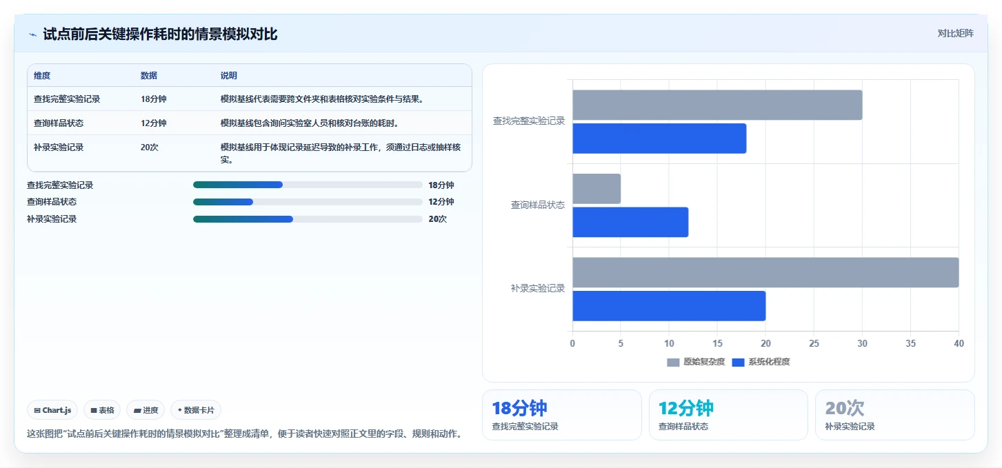The width and height of the screenshot is (1002, 468).
Task: Click table row label 查找完整实验记录
Action: pos(67,99)
